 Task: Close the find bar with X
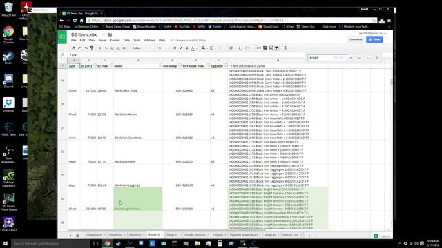coord(377,58)
